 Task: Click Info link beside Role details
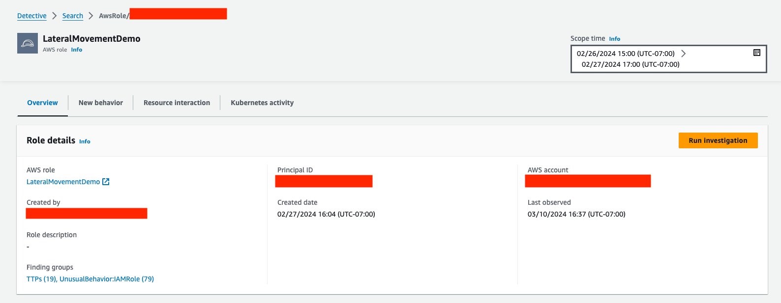click(85, 141)
